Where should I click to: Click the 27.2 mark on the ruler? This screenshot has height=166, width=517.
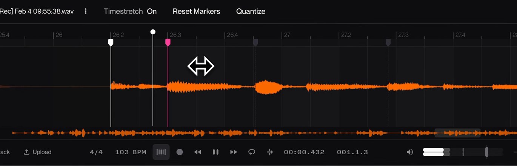click(346, 35)
